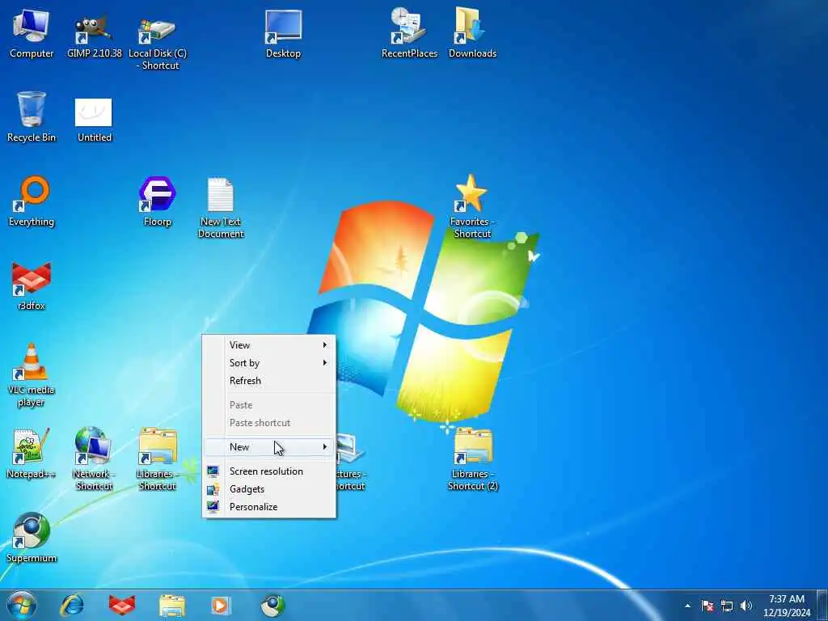The height and width of the screenshot is (621, 828).
Task: Select the VLC media player shortcut
Action: pyautogui.click(x=32, y=375)
